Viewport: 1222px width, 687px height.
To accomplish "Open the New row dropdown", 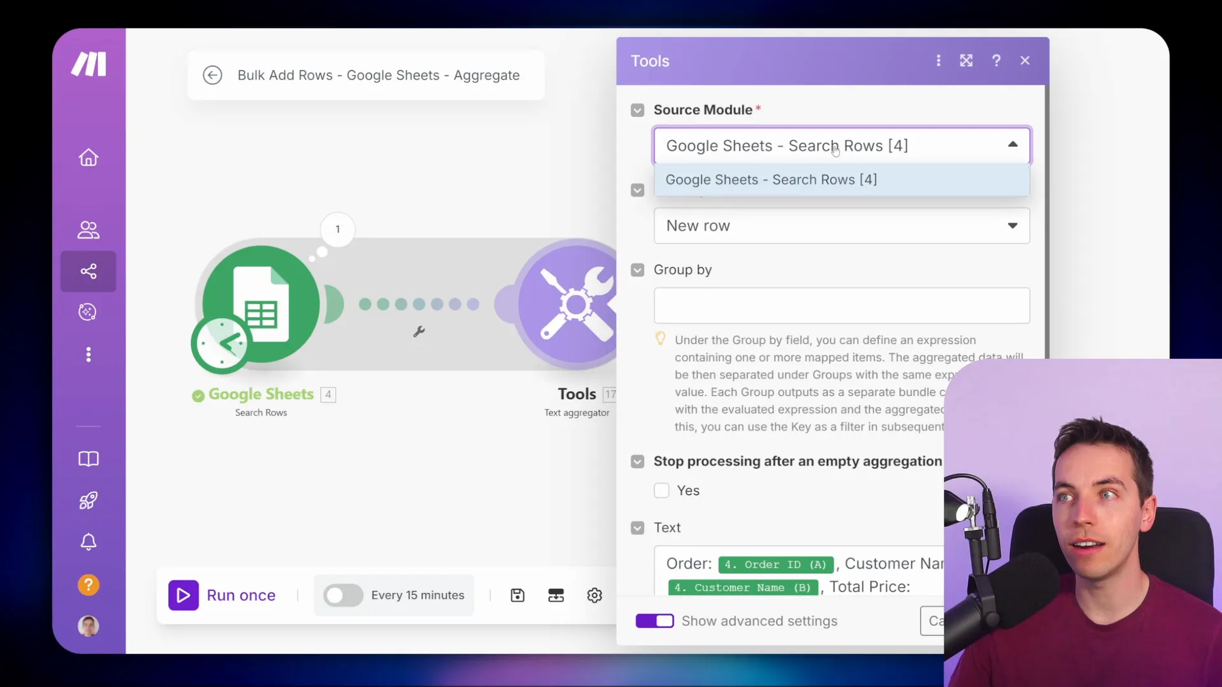I will (841, 226).
